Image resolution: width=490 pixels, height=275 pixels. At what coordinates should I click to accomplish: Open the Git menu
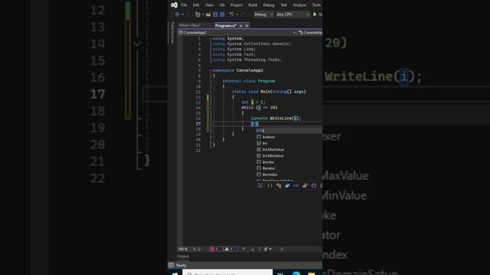pos(222,5)
